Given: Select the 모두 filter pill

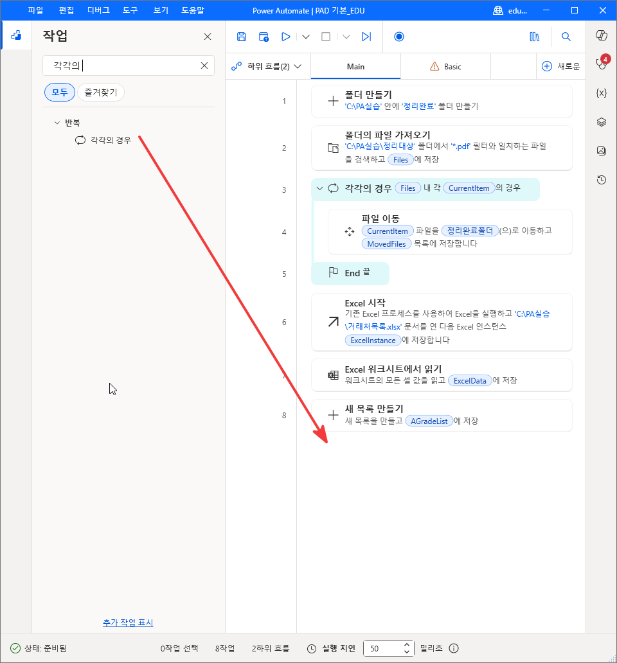Looking at the screenshot, I should pyautogui.click(x=60, y=92).
